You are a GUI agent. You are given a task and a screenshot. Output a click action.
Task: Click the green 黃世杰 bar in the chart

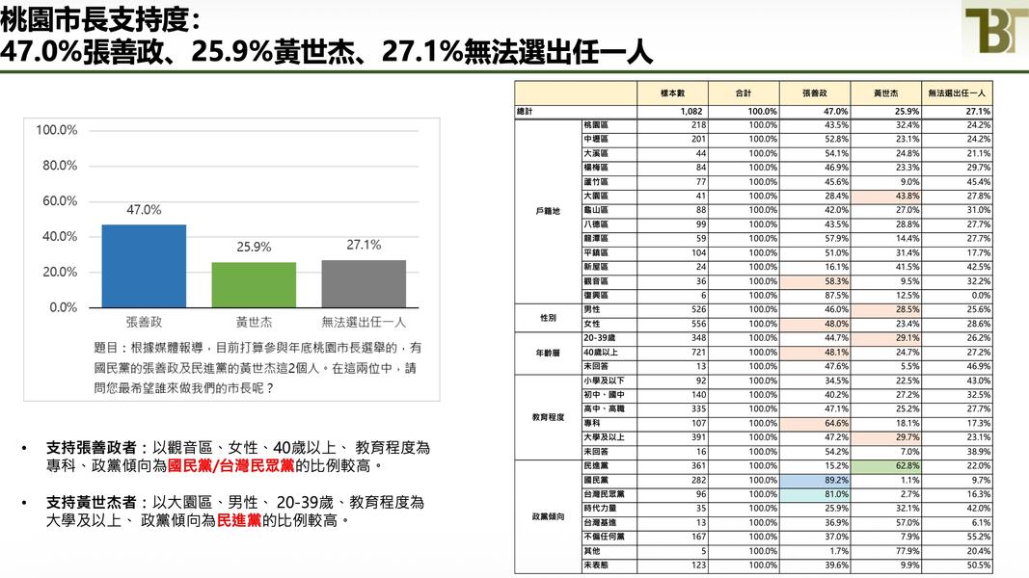(x=254, y=285)
